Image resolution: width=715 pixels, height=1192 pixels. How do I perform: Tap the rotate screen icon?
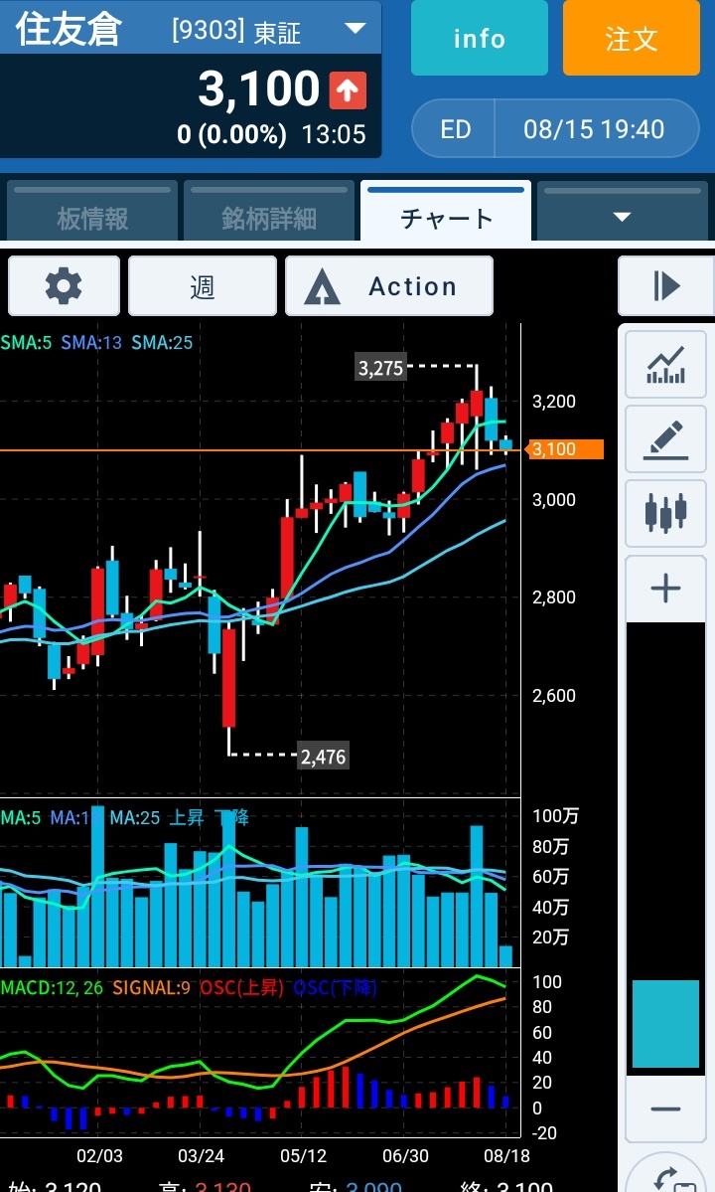tap(670, 1173)
